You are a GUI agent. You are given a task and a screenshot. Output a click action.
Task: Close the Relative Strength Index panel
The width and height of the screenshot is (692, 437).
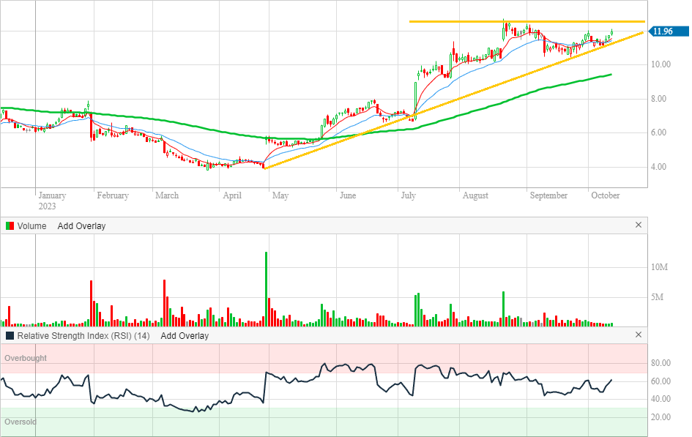click(x=638, y=335)
